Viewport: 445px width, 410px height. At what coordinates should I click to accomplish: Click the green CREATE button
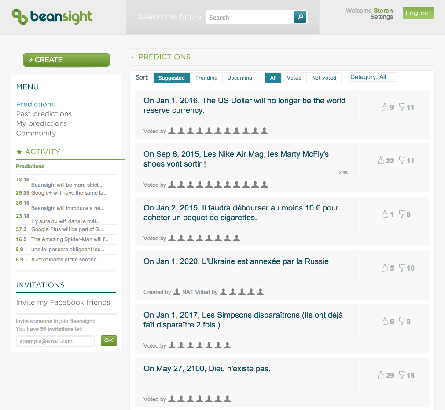pyautogui.click(x=66, y=60)
